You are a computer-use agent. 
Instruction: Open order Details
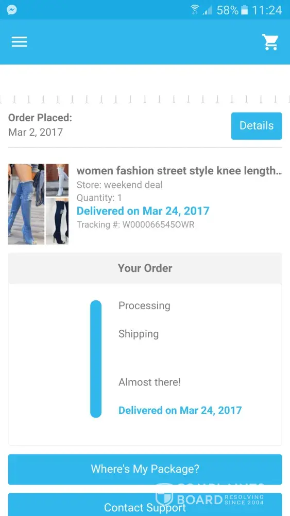tap(257, 126)
